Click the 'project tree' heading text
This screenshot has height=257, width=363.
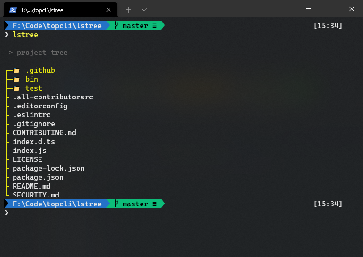coord(42,53)
